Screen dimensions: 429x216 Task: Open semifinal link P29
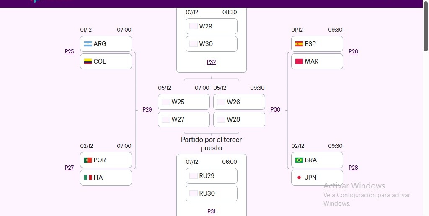(147, 110)
